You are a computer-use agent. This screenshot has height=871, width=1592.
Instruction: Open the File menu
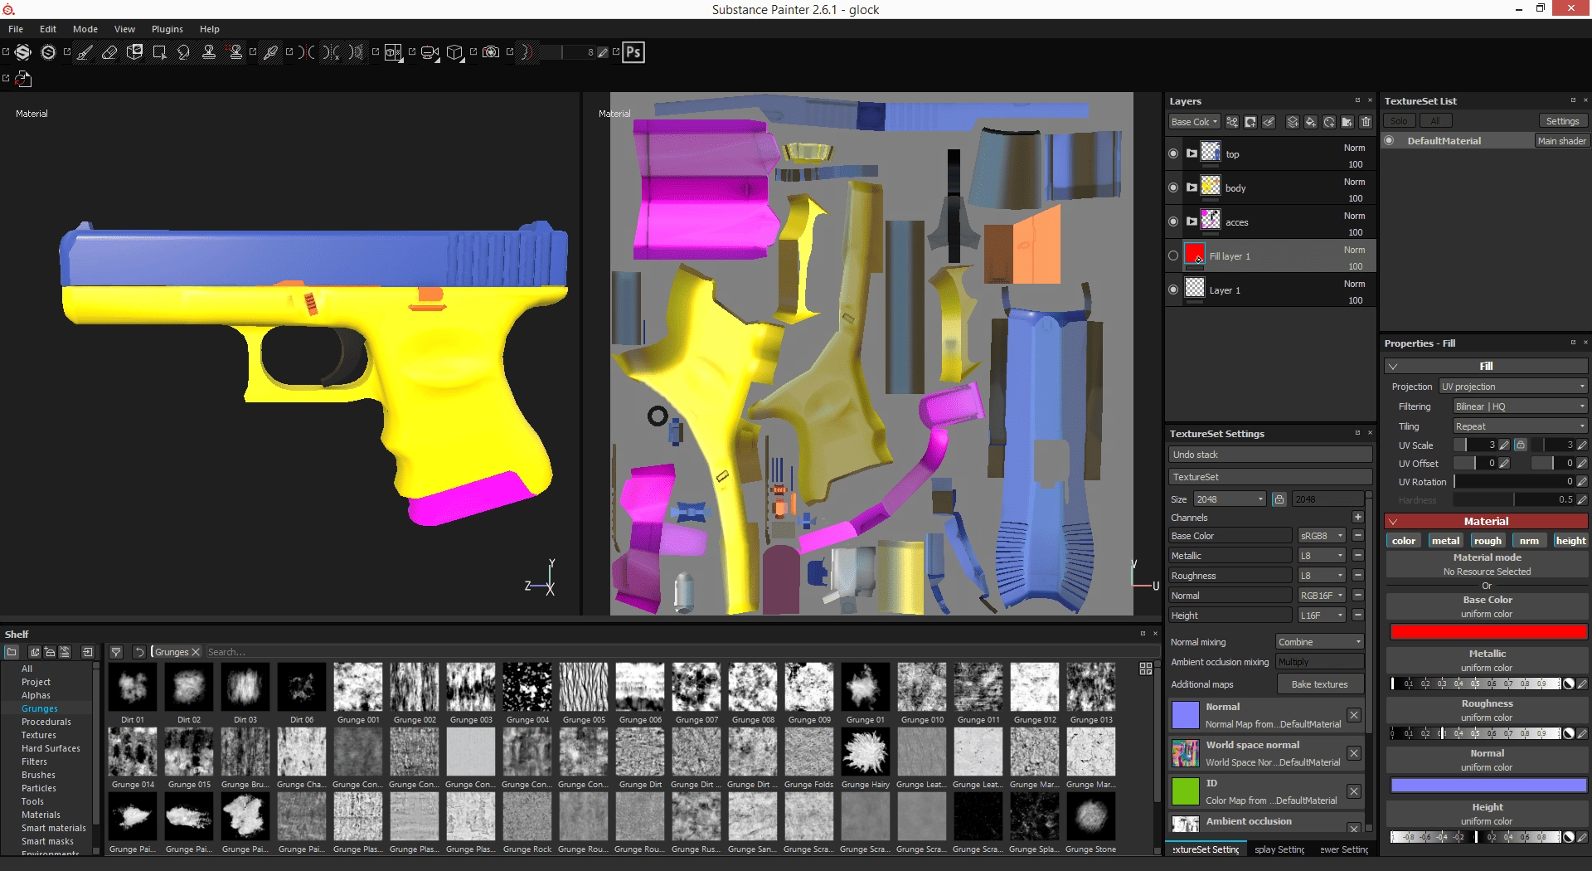coord(16,29)
